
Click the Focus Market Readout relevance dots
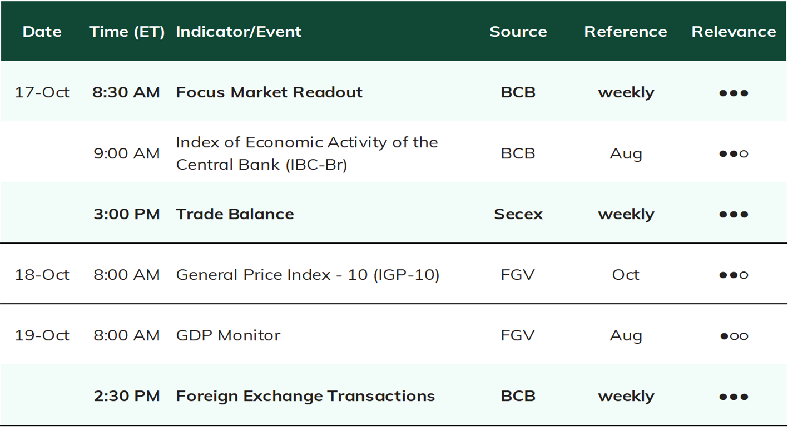click(734, 93)
